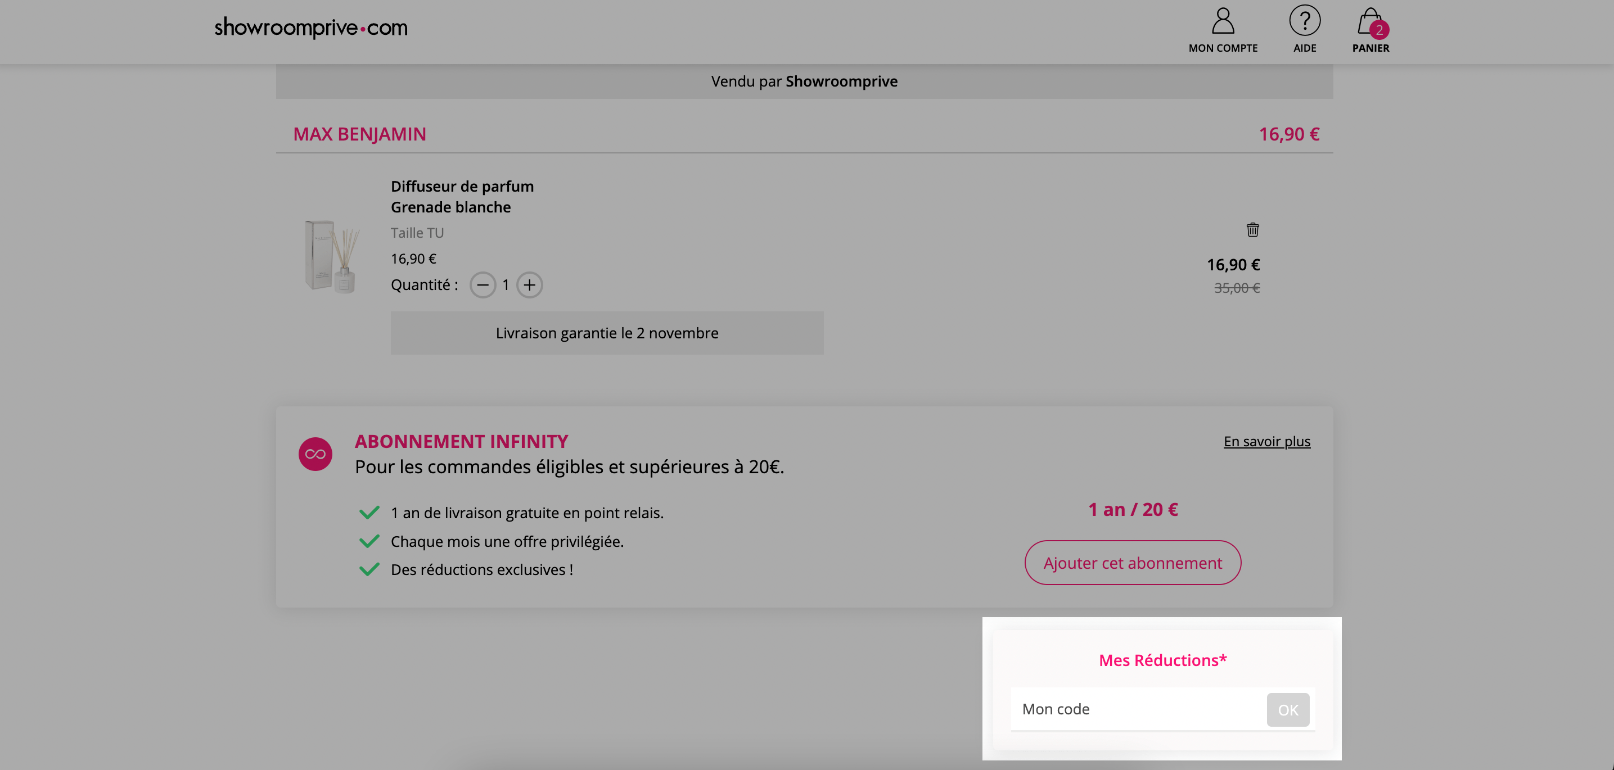Select the MAX BENJAMIN brand heading

pyautogui.click(x=360, y=134)
